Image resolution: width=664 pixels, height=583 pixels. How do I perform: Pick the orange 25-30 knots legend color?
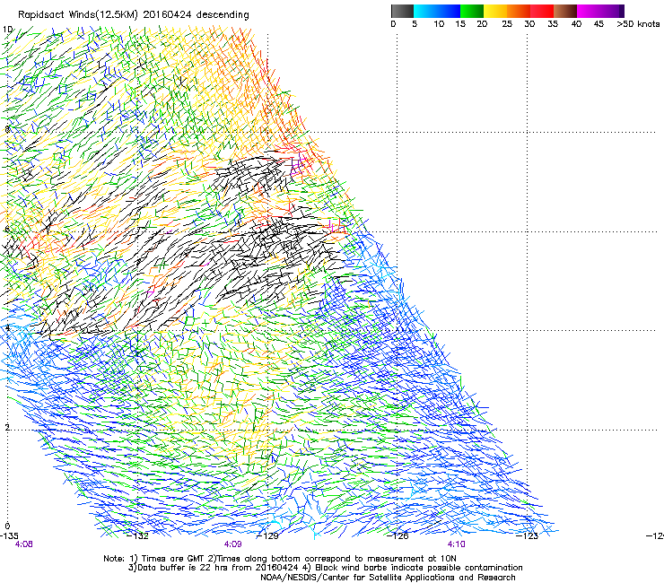(x=519, y=11)
